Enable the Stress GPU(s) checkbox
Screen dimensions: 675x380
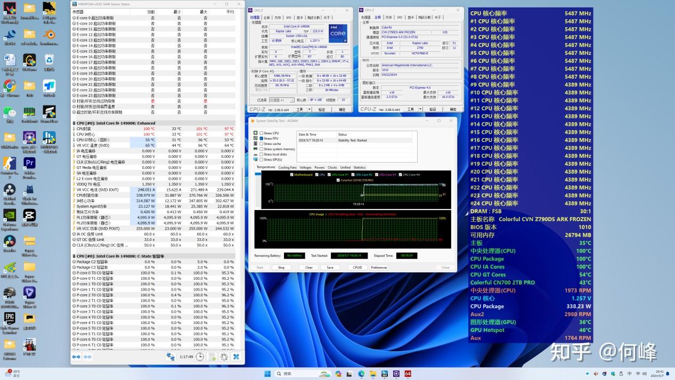(x=261, y=159)
